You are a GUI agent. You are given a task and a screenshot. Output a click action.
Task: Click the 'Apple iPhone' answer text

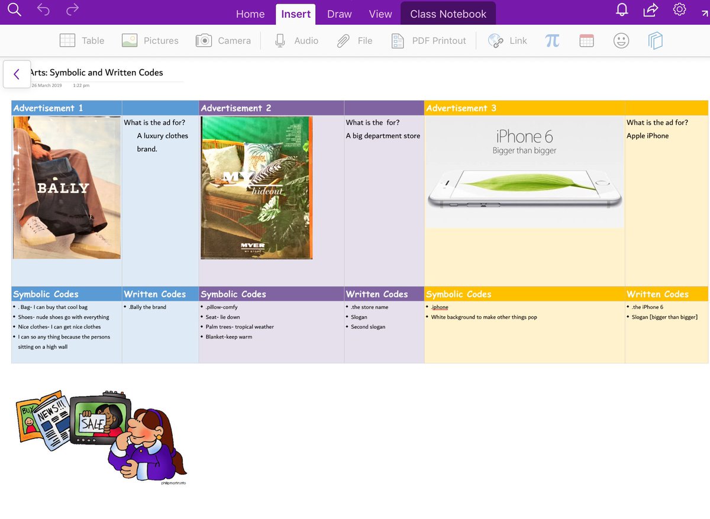coord(647,136)
